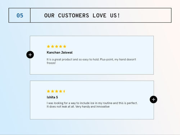Click the half star in Ishita's rating
Viewport: 180px width, 135px height.
64,91
